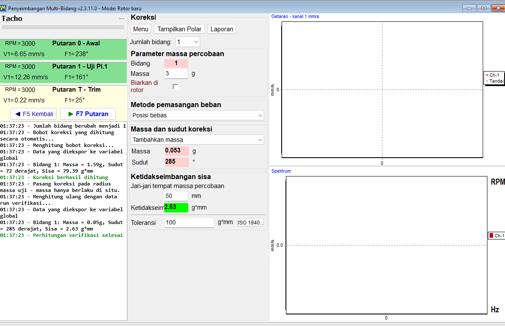Click the RPM label beside the Spektrum chart
This screenshot has height=326, width=505.
coord(498,182)
